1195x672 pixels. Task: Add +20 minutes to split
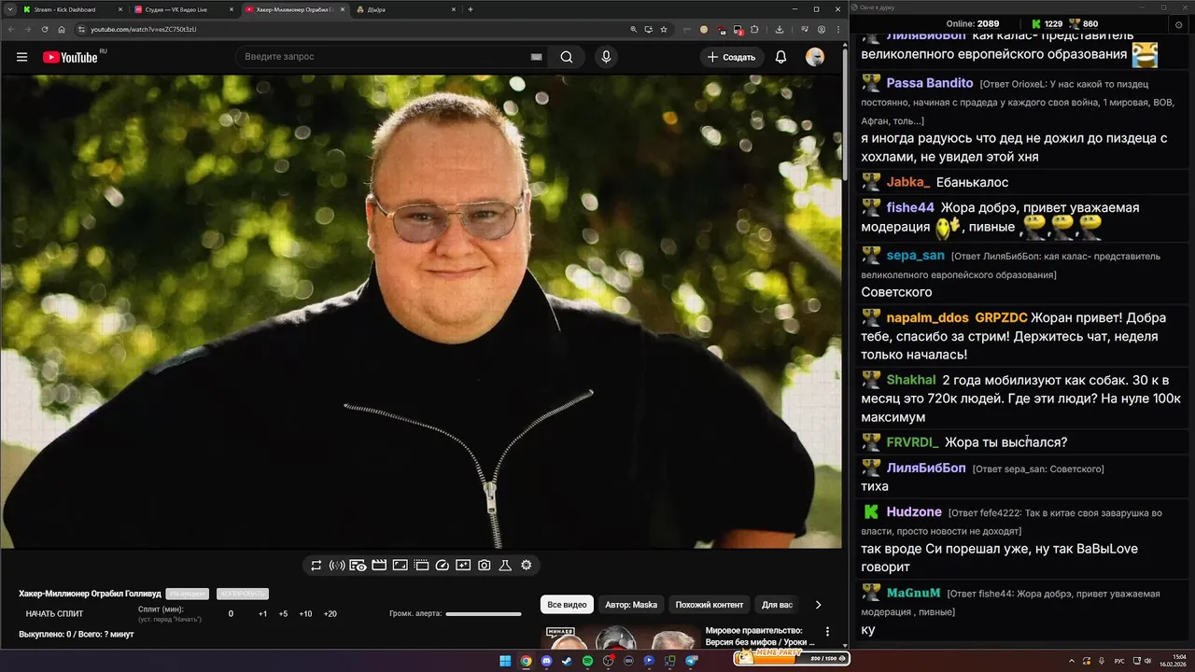point(330,614)
